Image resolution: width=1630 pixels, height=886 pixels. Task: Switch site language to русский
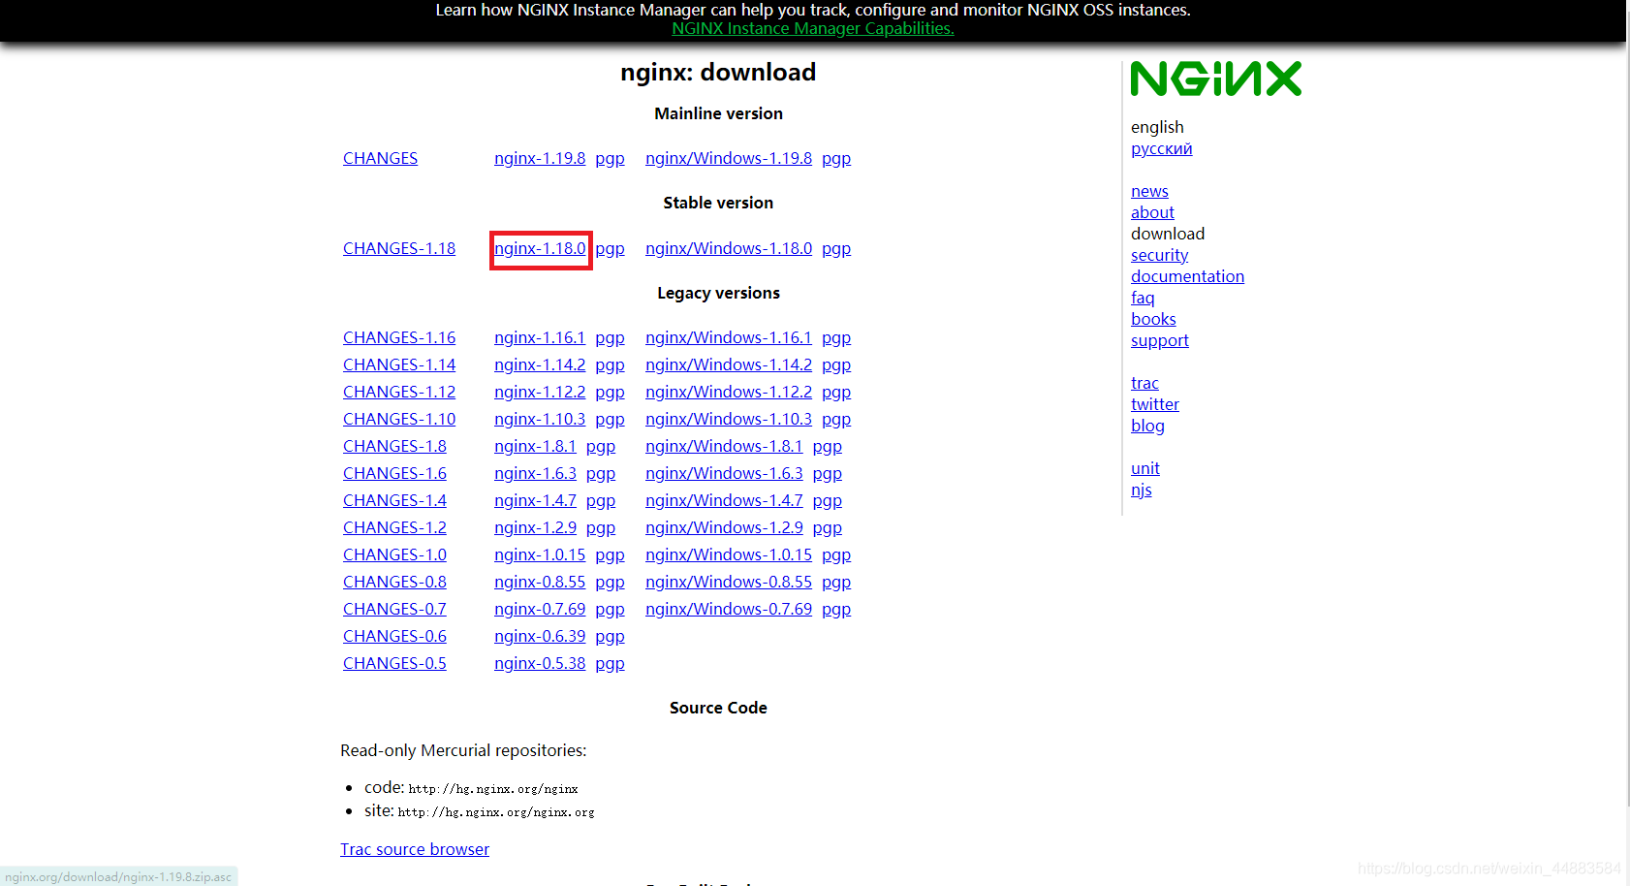tap(1161, 148)
